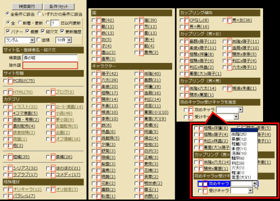Open the 4コマ漫画(5) category link
The image size is (280, 201).
25,113
